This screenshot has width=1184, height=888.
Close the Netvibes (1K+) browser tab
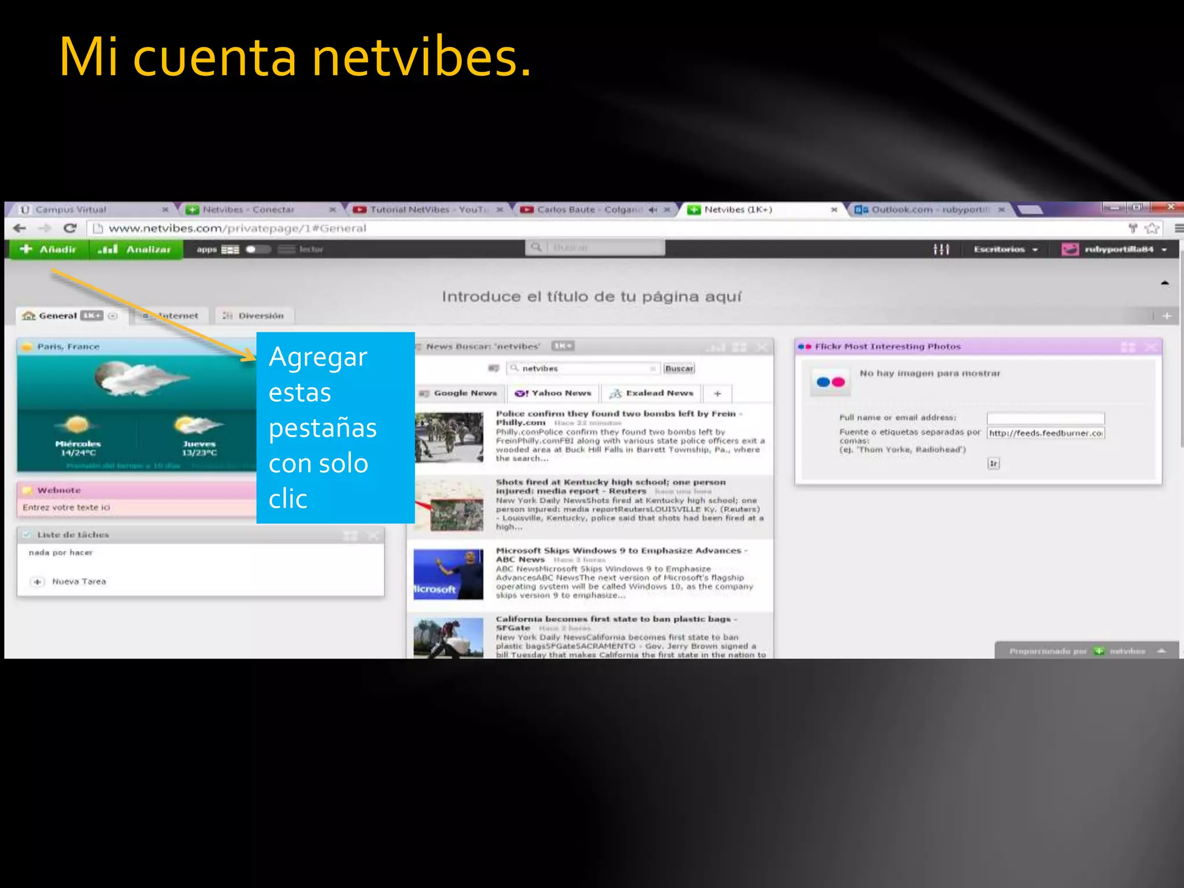click(x=834, y=209)
